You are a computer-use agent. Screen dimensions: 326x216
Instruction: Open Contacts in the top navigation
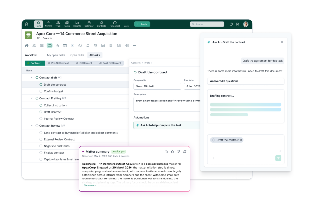pyautogui.click(x=102, y=24)
